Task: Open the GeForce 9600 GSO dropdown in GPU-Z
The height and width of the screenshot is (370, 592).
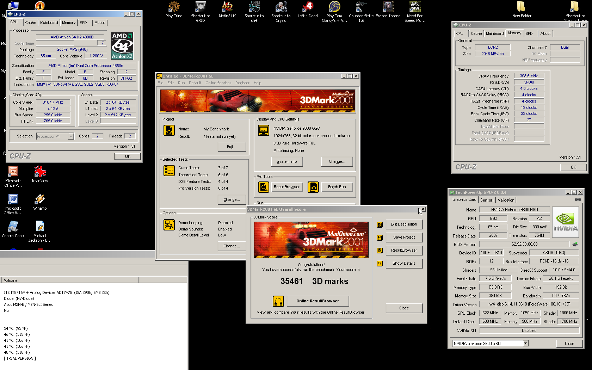Action: (x=526, y=343)
